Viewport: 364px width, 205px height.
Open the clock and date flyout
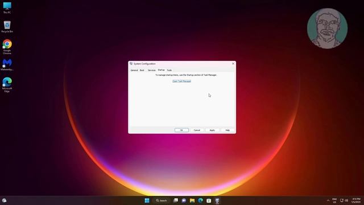tap(356, 200)
